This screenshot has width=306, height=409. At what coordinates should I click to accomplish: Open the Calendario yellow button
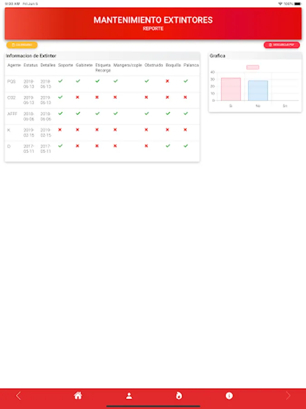pos(22,45)
